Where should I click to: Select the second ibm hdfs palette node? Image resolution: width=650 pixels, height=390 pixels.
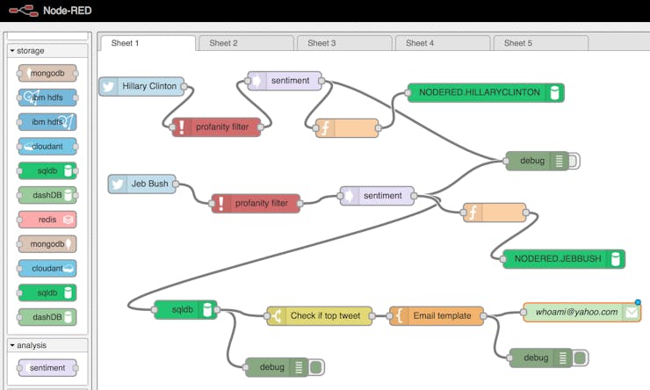(x=47, y=122)
